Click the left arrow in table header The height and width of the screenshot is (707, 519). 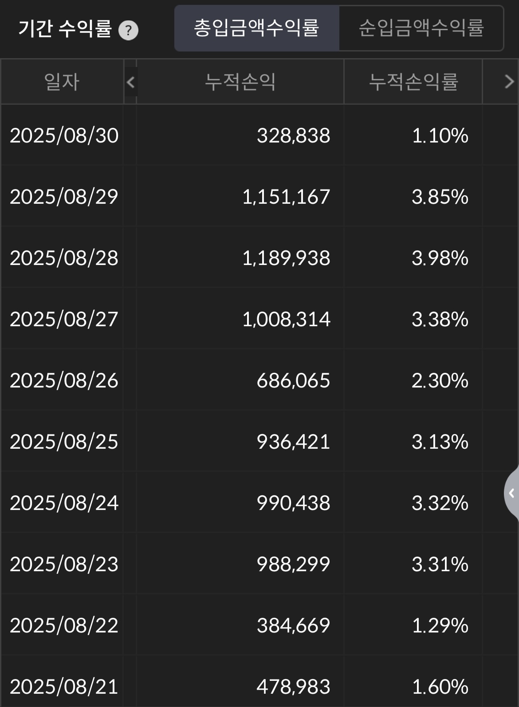130,82
